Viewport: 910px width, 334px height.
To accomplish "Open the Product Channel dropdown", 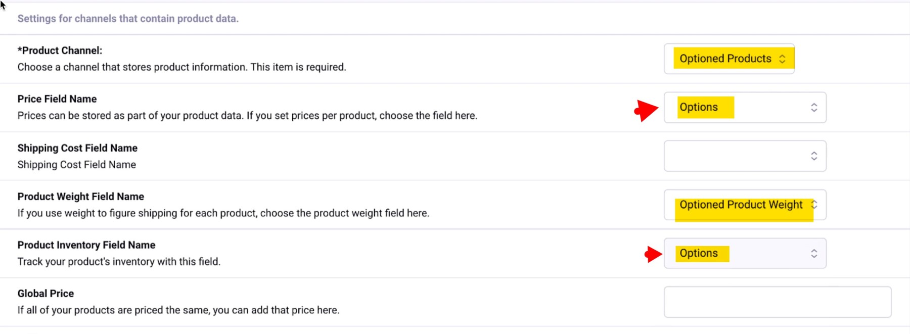I will click(x=730, y=58).
